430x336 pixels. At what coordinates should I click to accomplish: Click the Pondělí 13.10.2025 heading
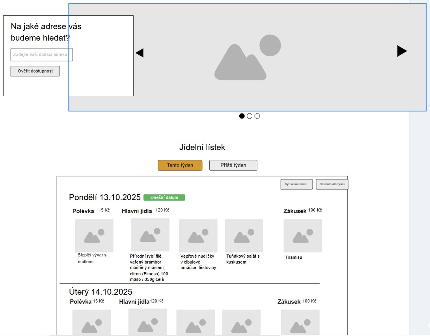coord(105,197)
